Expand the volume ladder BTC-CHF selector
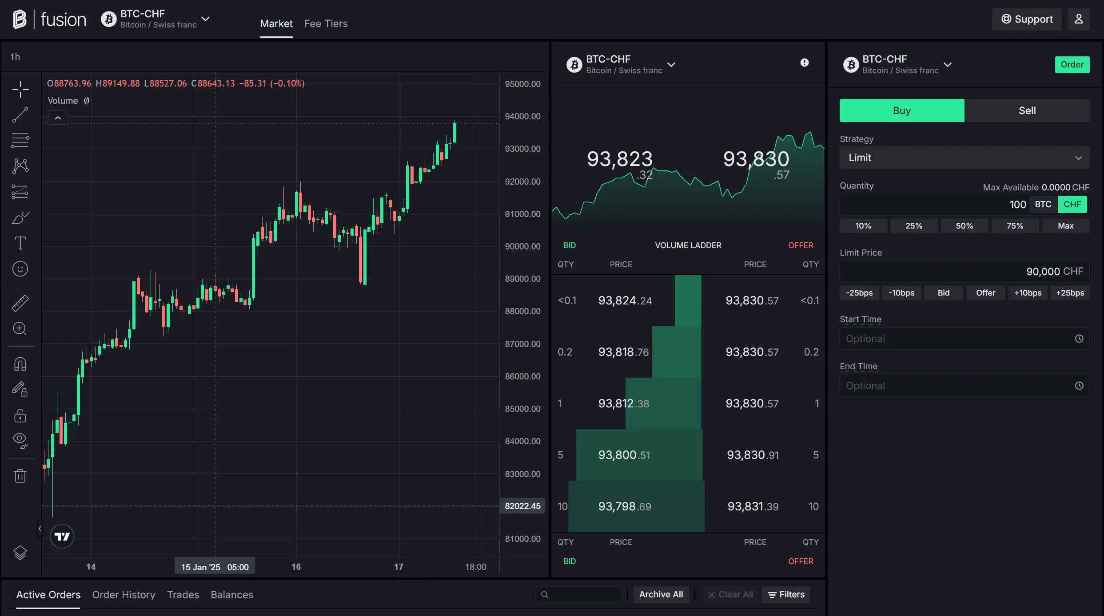 coord(621,64)
